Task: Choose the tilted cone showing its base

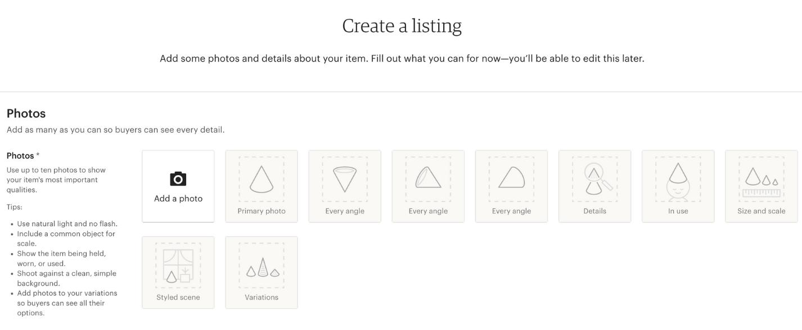Action: tap(428, 178)
